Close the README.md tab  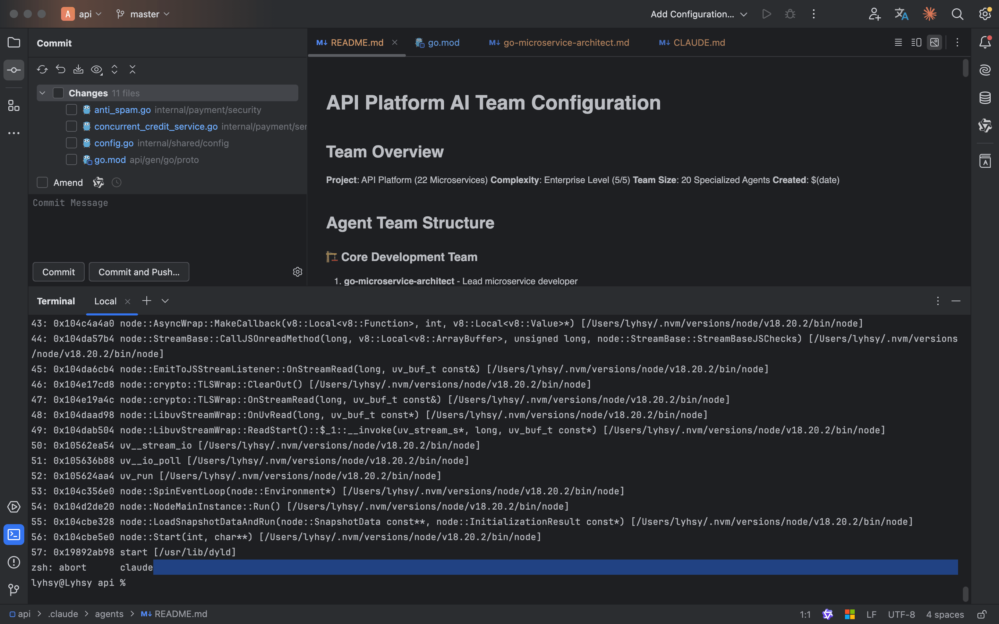tap(395, 43)
